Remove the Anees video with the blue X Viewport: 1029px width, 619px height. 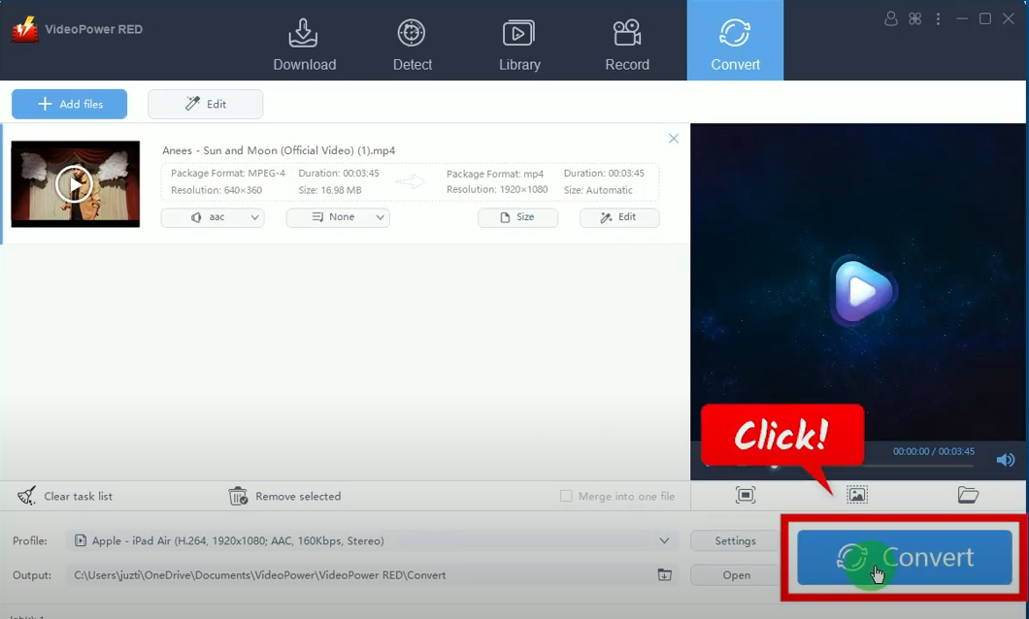[674, 139]
